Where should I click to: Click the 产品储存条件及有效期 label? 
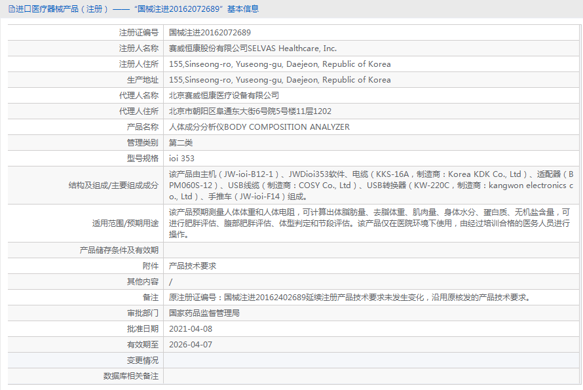pos(119,250)
